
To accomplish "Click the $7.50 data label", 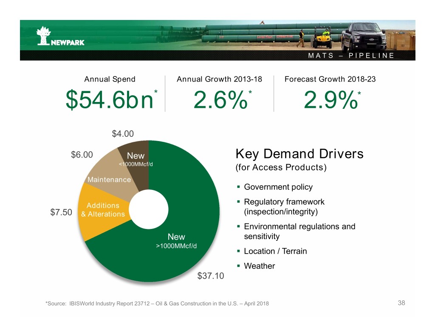I will click(x=62, y=212).
